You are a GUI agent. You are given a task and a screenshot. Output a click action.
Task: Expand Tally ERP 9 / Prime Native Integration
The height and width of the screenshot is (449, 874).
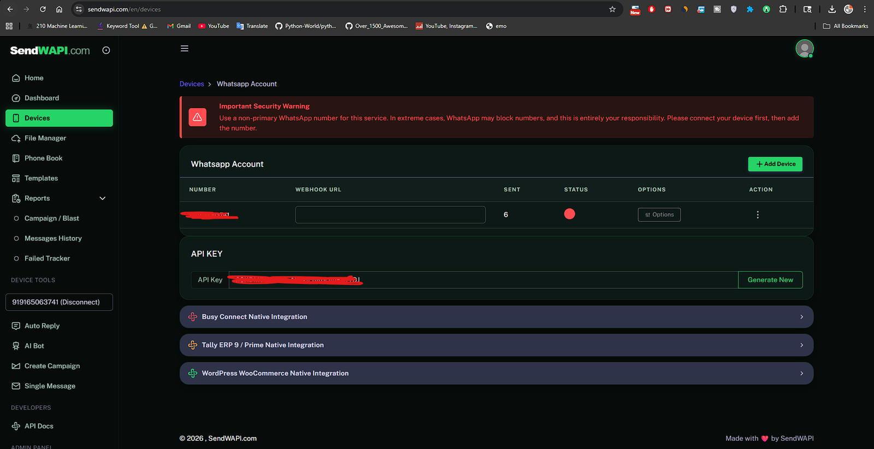pyautogui.click(x=497, y=345)
